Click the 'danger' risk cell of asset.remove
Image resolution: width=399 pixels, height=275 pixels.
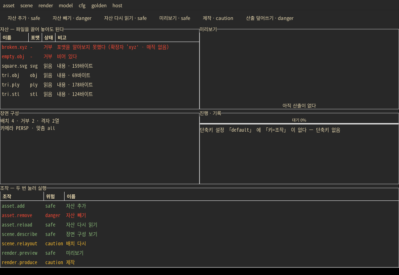coord(53,215)
